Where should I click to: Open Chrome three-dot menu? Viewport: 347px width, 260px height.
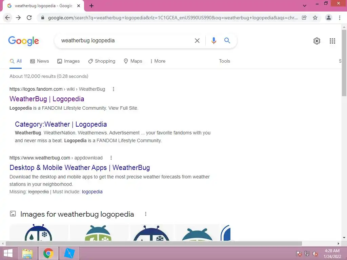pyautogui.click(x=340, y=18)
